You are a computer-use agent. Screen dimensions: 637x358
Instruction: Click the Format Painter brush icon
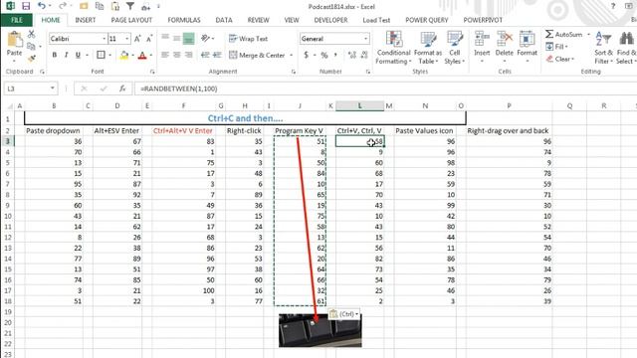pyautogui.click(x=31, y=59)
